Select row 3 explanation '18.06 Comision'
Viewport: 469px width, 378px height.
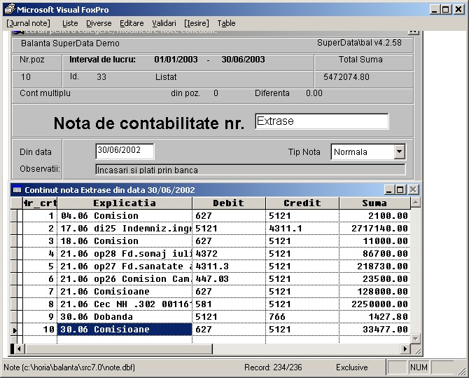click(x=125, y=241)
